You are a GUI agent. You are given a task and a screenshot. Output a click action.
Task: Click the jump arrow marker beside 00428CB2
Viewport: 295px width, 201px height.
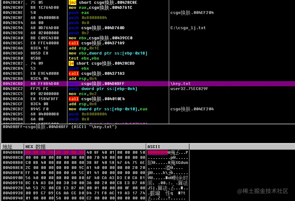click(26, 64)
